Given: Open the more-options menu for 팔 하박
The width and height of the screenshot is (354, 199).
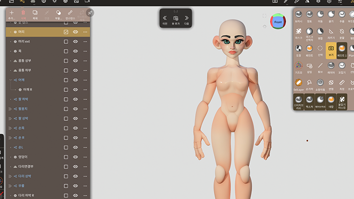Looking at the screenshot, I should pos(85,99).
